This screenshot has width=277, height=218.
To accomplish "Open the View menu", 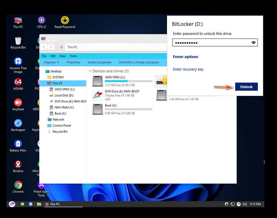I will point(63,56).
